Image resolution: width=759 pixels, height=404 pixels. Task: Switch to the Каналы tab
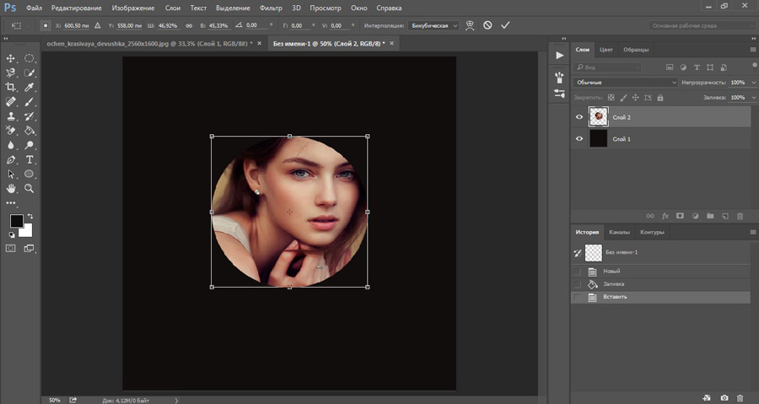point(619,232)
